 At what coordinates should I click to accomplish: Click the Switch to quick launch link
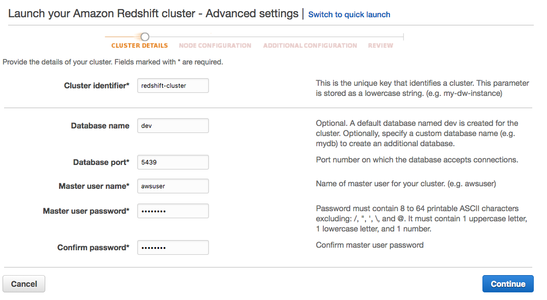349,15
